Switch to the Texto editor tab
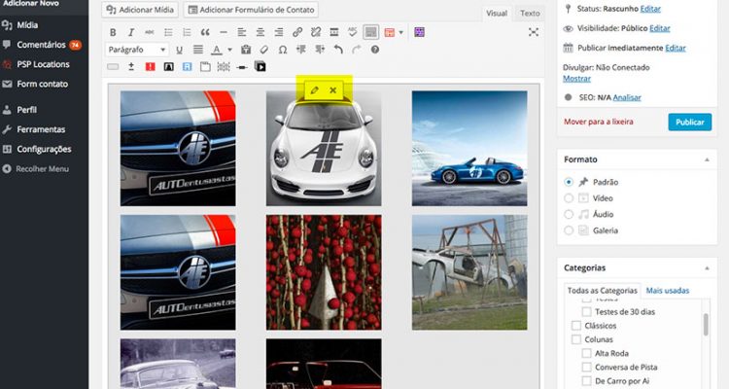The image size is (729, 389). pyautogui.click(x=530, y=14)
